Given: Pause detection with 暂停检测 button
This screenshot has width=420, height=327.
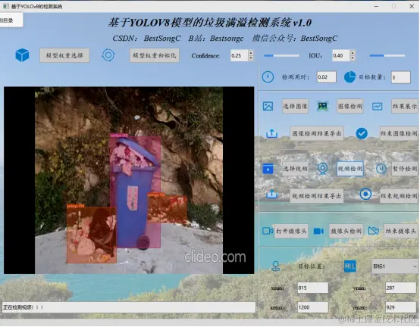Looking at the screenshot, I should (x=405, y=169).
